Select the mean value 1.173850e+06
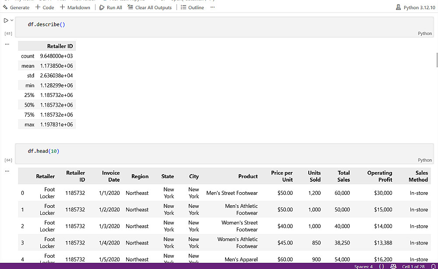The image size is (438, 269). point(57,66)
